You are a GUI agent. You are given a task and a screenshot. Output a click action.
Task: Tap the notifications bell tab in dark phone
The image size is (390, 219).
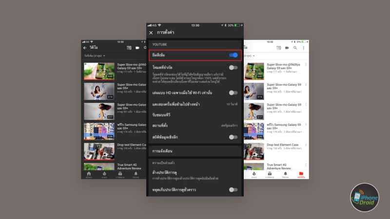(136, 174)
